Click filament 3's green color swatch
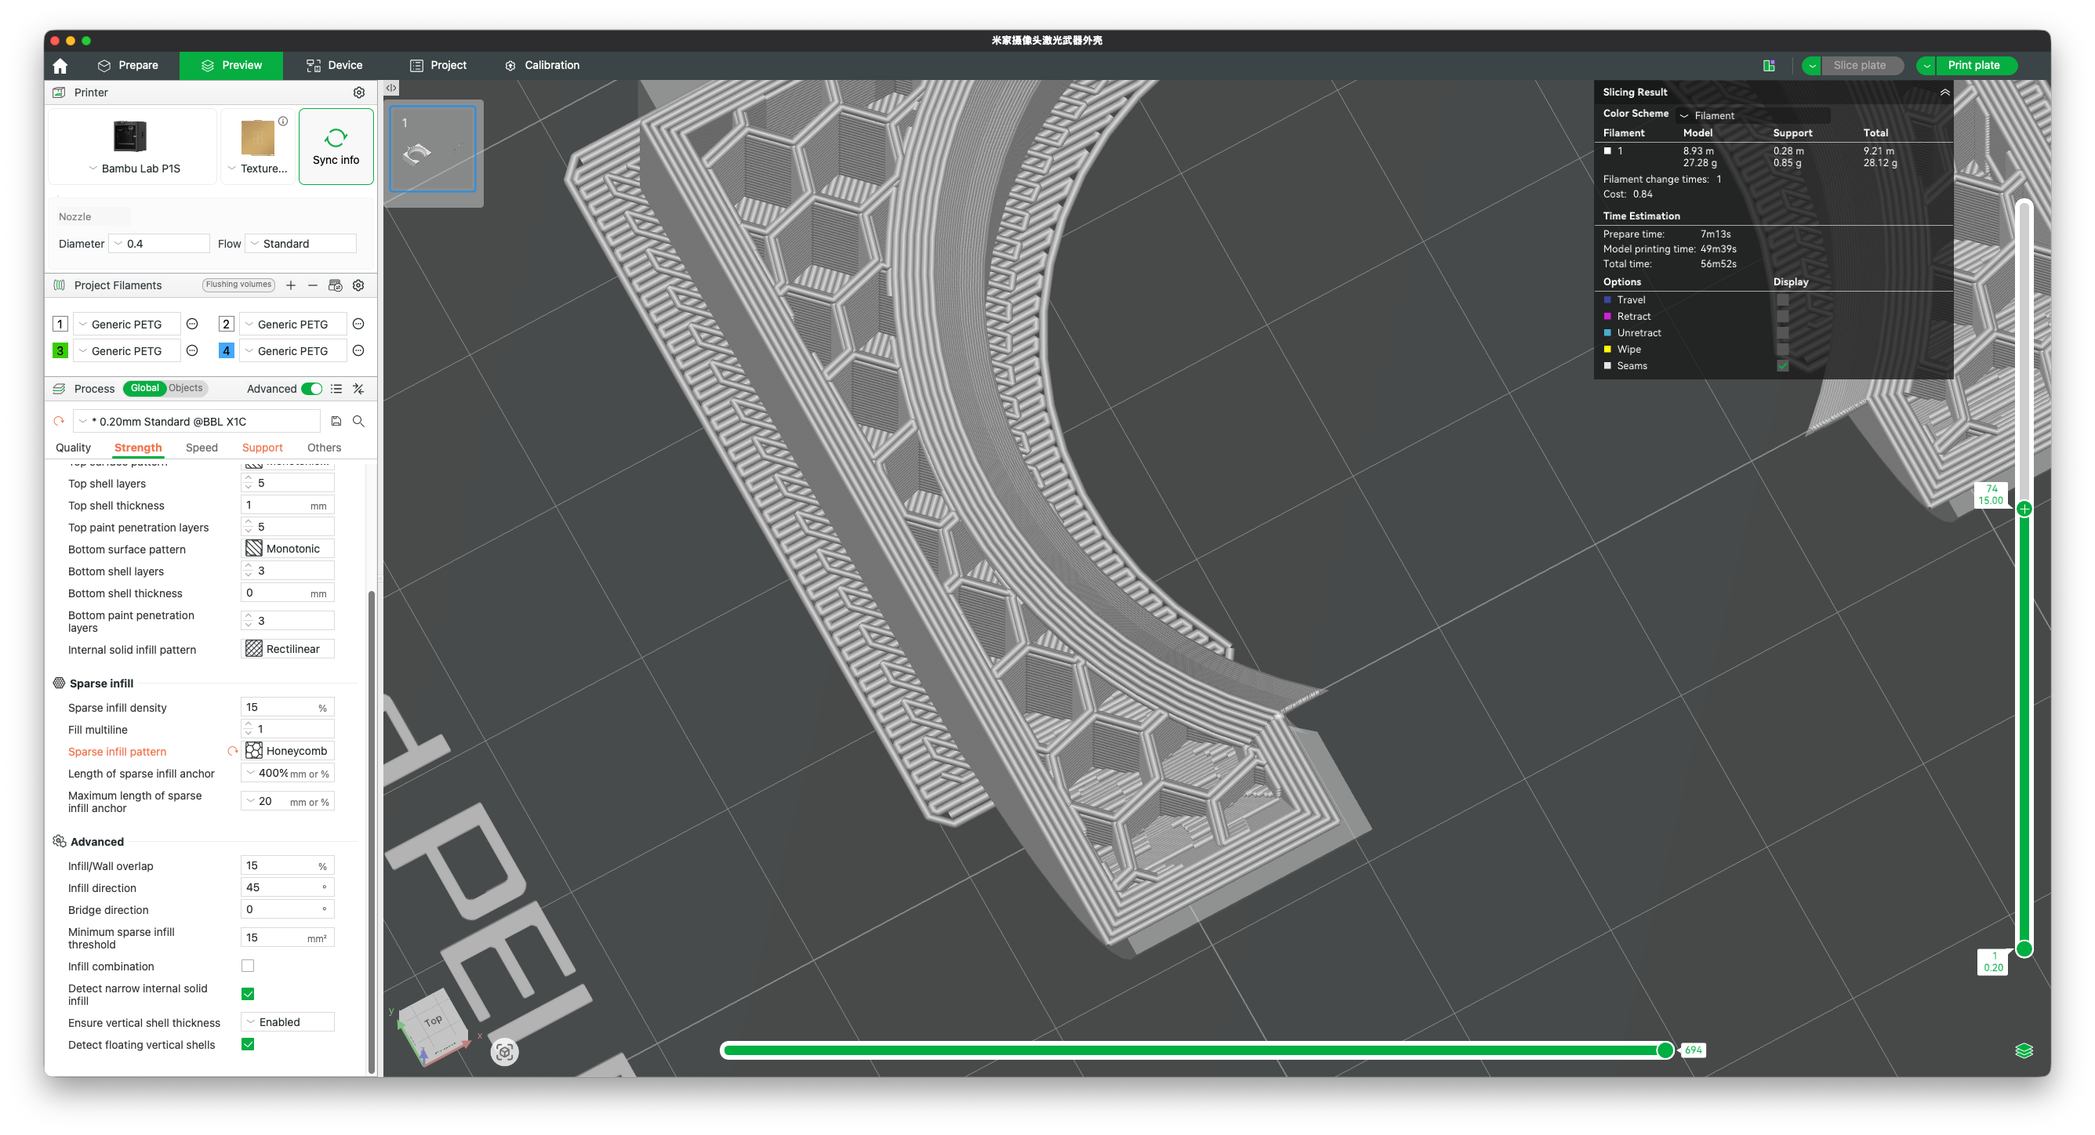This screenshot has width=2095, height=1135. point(59,350)
